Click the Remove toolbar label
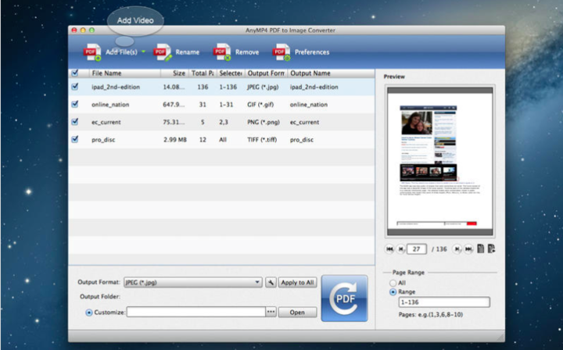The width and height of the screenshot is (563, 350). (246, 52)
